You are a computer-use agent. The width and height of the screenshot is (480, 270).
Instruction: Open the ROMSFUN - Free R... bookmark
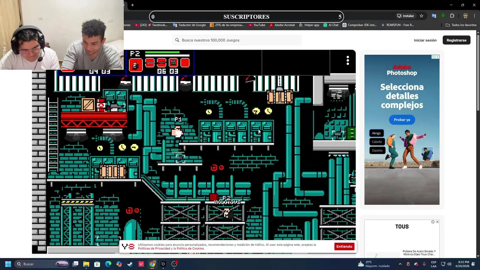(397, 25)
